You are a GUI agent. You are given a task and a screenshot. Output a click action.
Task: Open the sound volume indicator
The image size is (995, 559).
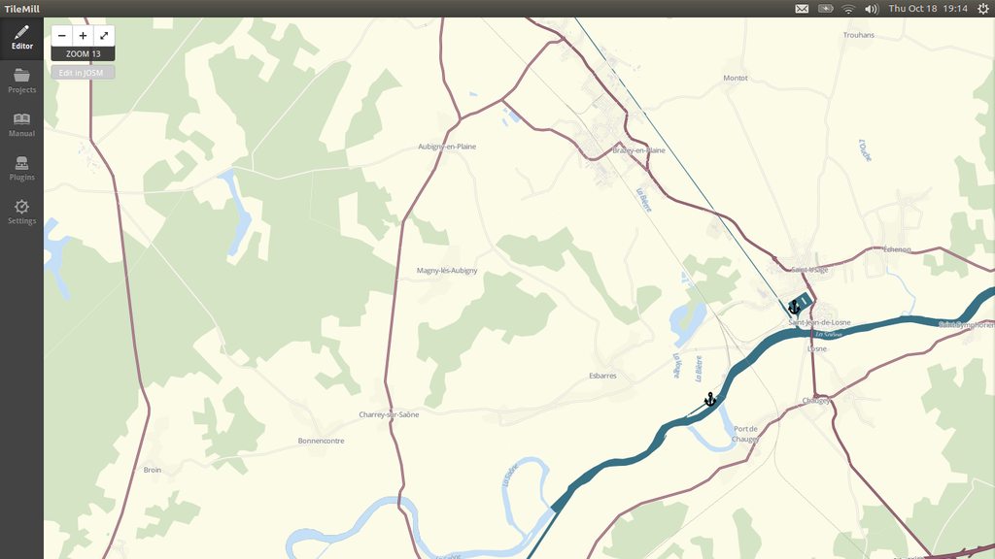click(872, 9)
